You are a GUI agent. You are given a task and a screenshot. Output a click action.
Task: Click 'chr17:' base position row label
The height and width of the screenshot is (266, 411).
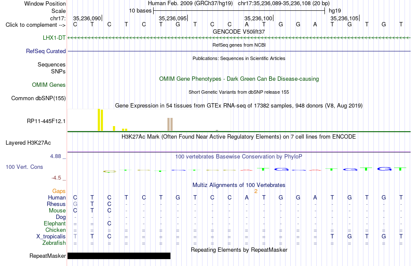(x=58, y=18)
